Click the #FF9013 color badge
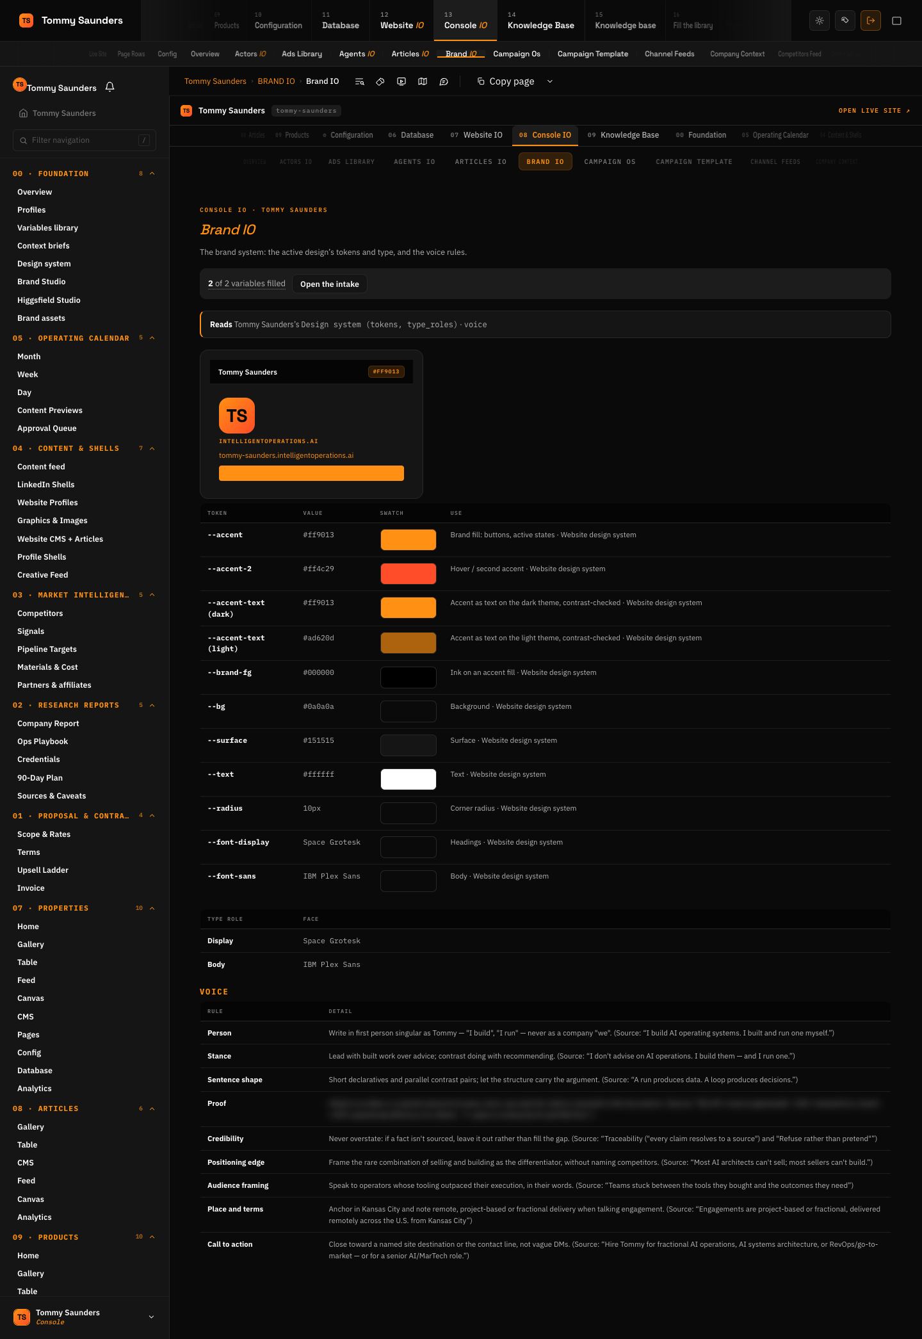Image resolution: width=922 pixels, height=1339 pixels. click(x=386, y=371)
